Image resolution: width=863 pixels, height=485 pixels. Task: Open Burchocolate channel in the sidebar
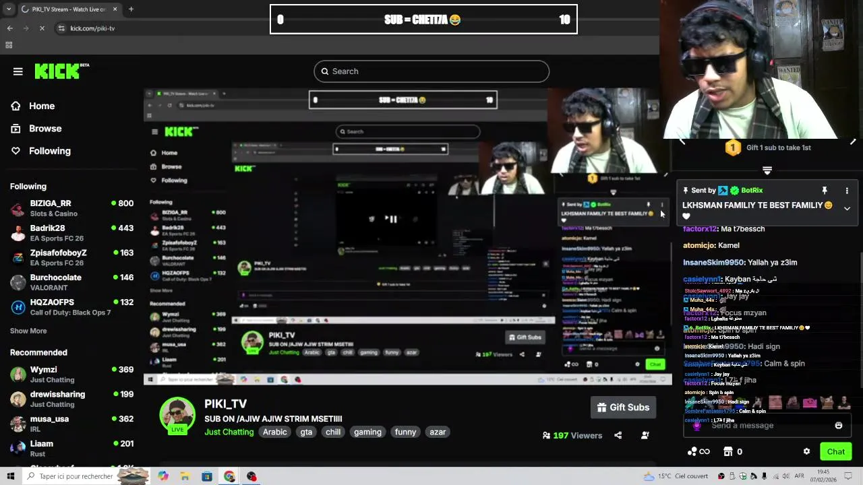pyautogui.click(x=71, y=282)
